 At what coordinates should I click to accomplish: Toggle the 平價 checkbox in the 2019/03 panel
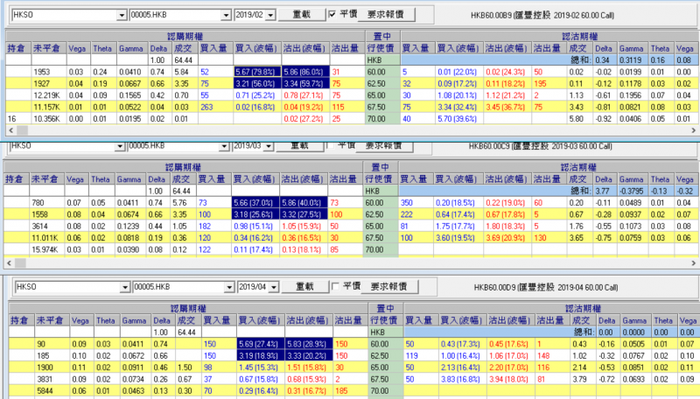pyautogui.click(x=332, y=144)
